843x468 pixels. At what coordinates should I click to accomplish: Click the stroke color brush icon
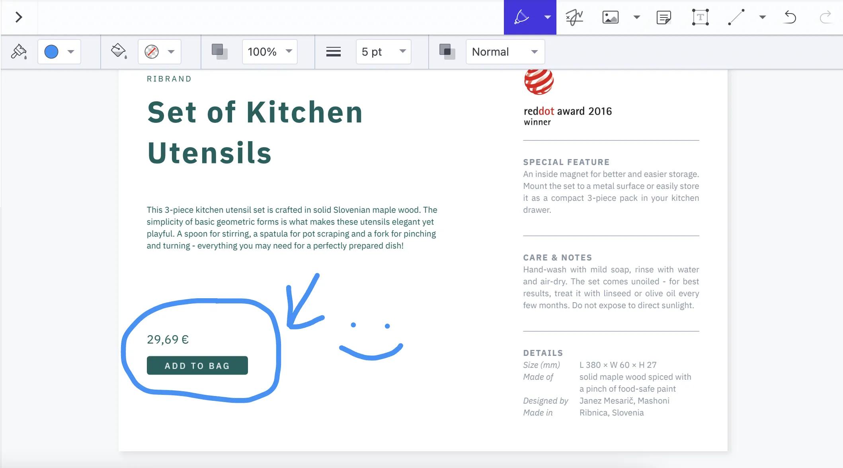coord(18,52)
